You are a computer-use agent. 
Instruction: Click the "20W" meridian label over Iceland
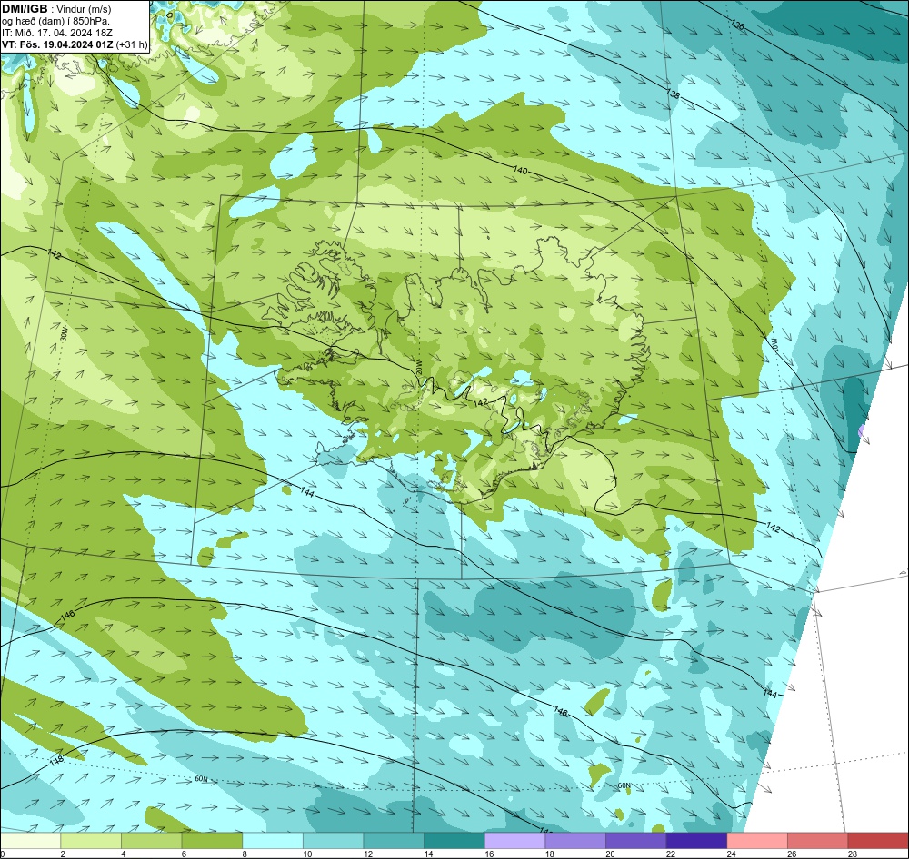tap(419, 366)
